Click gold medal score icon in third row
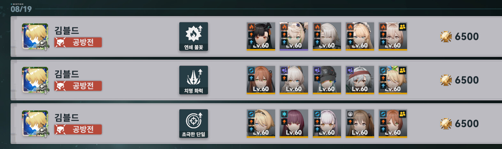Image resolution: width=502 pixels, height=149 pixels. click(446, 124)
